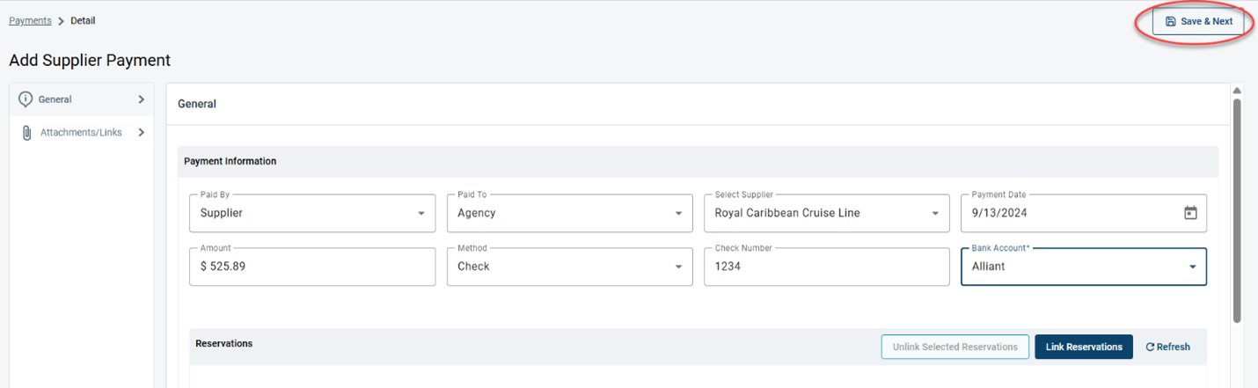This screenshot has height=388, width=1258.
Task: Open the Attachments/Links section
Action: 81,133
